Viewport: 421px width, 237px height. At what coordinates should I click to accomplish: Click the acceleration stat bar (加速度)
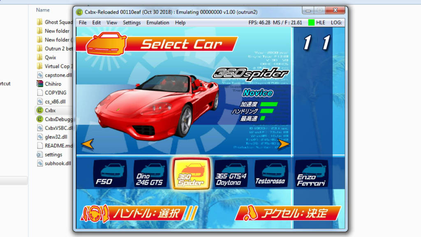[269, 104]
